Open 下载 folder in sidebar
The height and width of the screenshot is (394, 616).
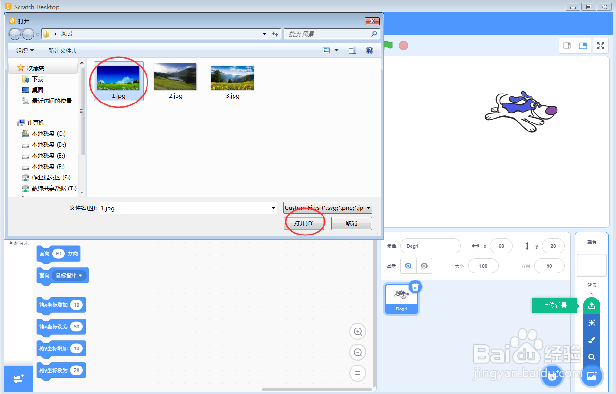tap(38, 79)
